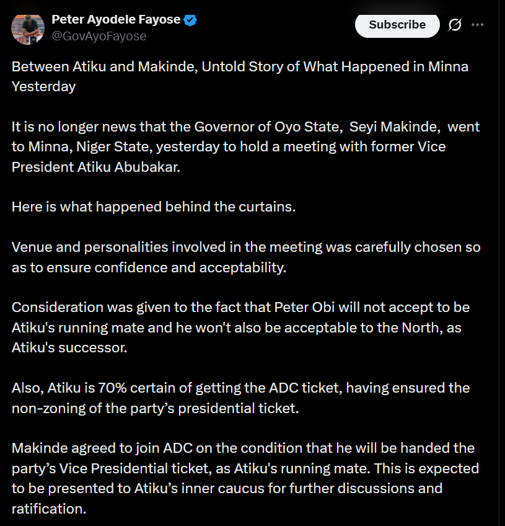The height and width of the screenshot is (526, 505).
Task: Click the 'Venue and personalities involved' paragraph
Action: 245,256
